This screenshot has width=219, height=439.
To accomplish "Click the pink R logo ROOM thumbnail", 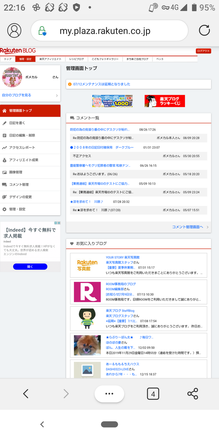I will click(x=87, y=292).
